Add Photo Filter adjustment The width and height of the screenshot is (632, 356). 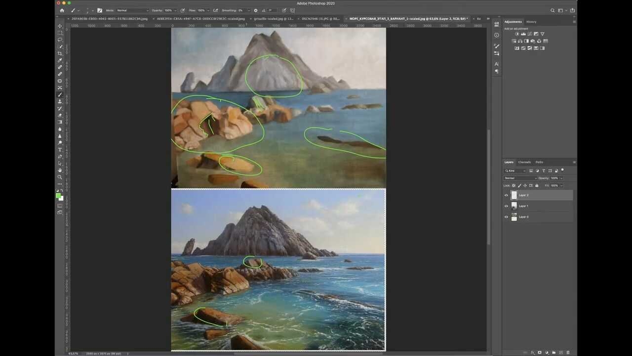click(533, 41)
